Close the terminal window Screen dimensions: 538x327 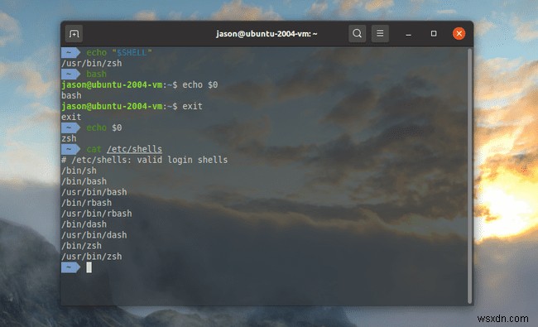point(459,34)
